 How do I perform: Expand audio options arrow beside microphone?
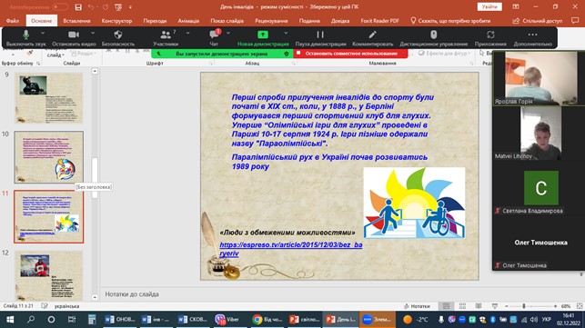[43, 34]
